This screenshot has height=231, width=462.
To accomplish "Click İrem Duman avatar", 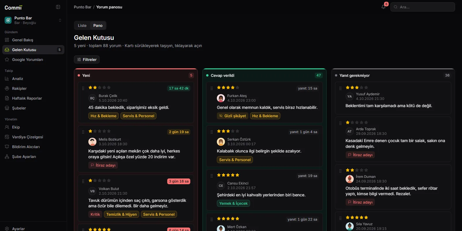I will [x=350, y=179].
